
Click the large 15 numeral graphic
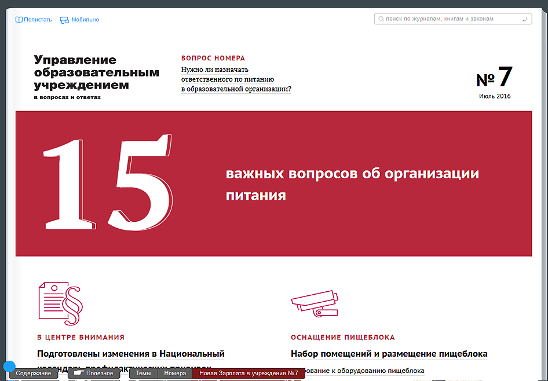pyautogui.click(x=108, y=182)
